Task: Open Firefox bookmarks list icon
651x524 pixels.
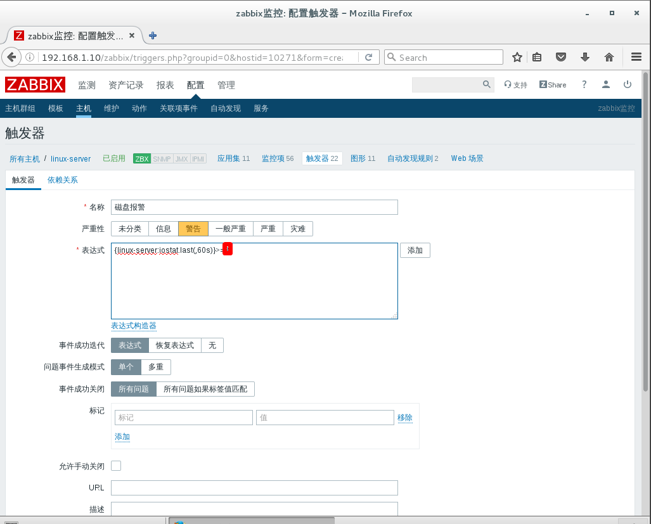Action: tap(537, 57)
